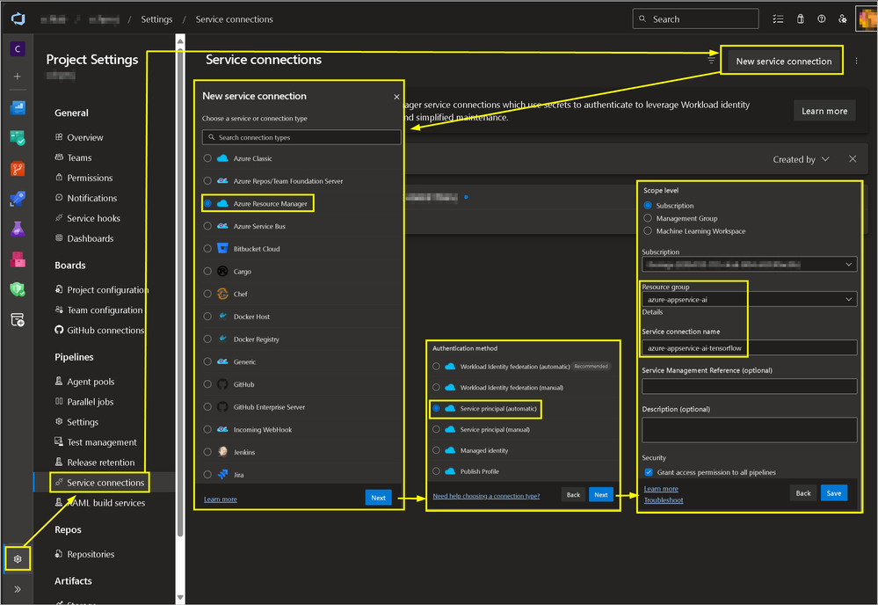
Task: Open the User settings icon
Action: point(842,19)
